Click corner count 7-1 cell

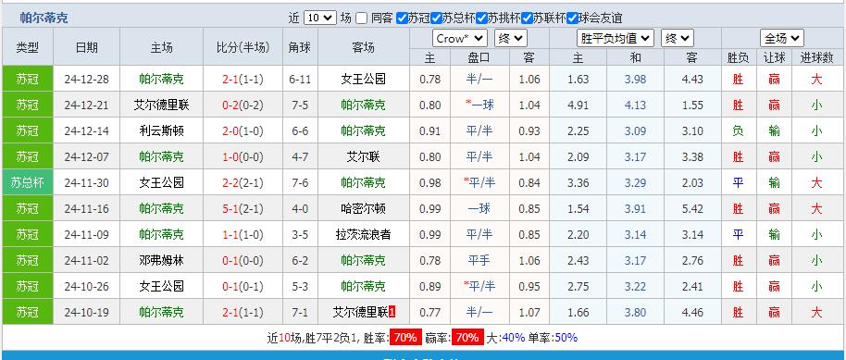(x=300, y=313)
